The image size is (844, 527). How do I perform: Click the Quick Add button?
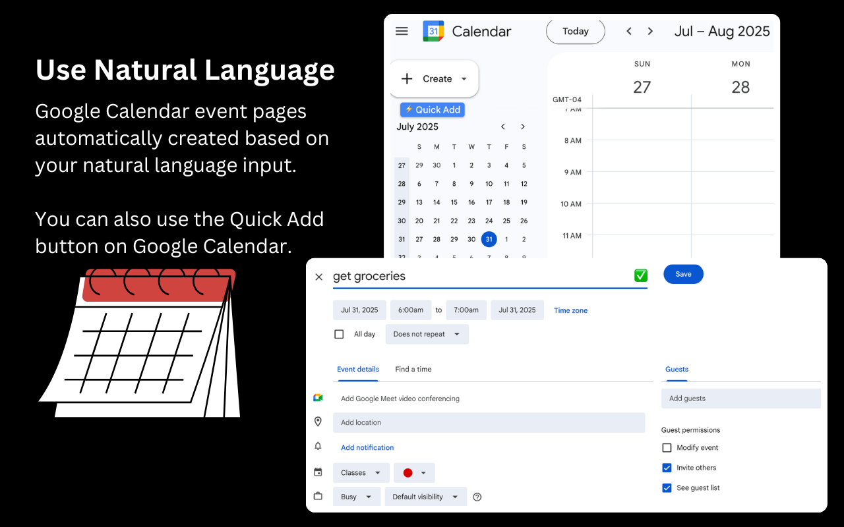(433, 110)
